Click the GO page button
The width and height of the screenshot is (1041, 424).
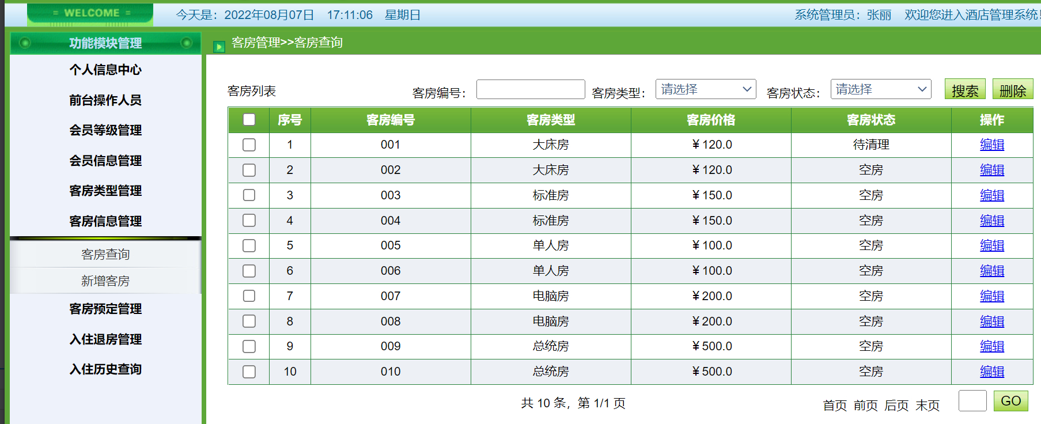coord(1011,401)
